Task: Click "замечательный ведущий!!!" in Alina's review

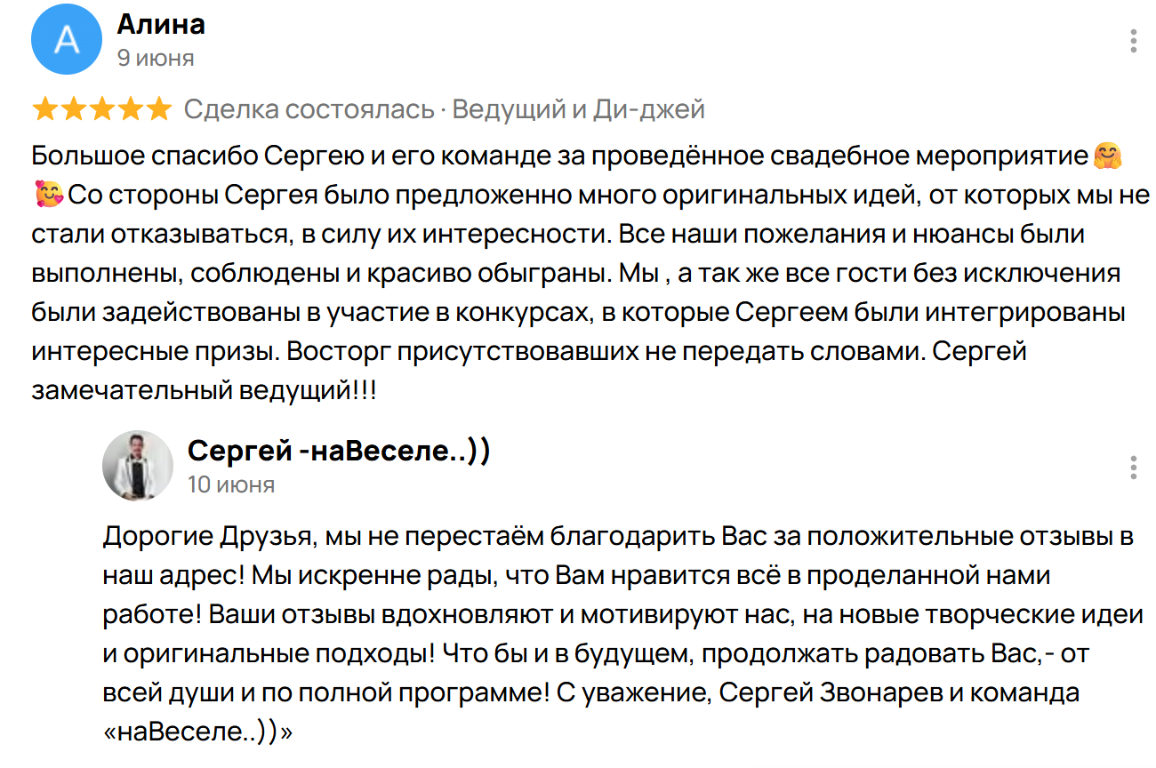Action: 204,391
